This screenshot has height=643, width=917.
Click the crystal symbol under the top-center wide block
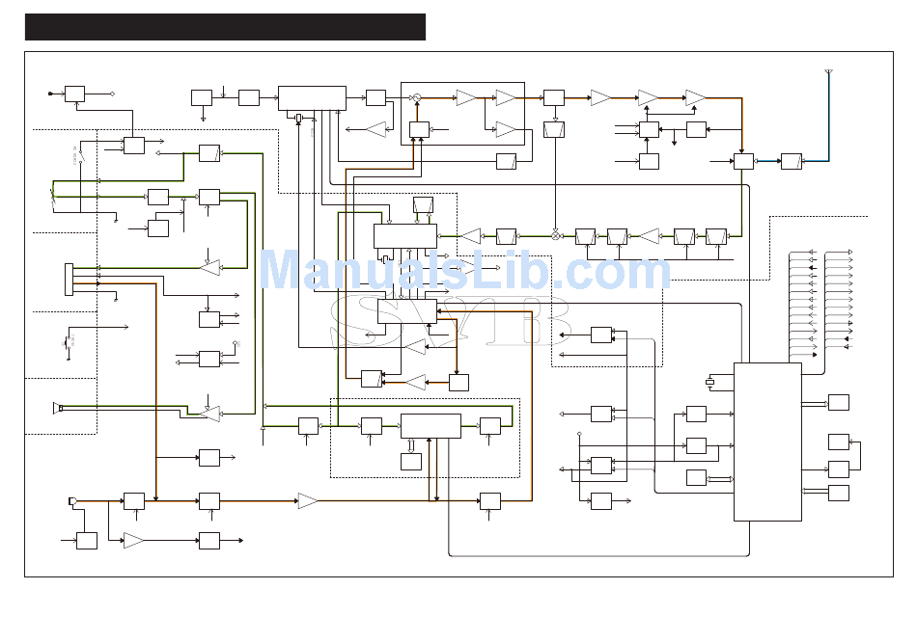coord(298,118)
